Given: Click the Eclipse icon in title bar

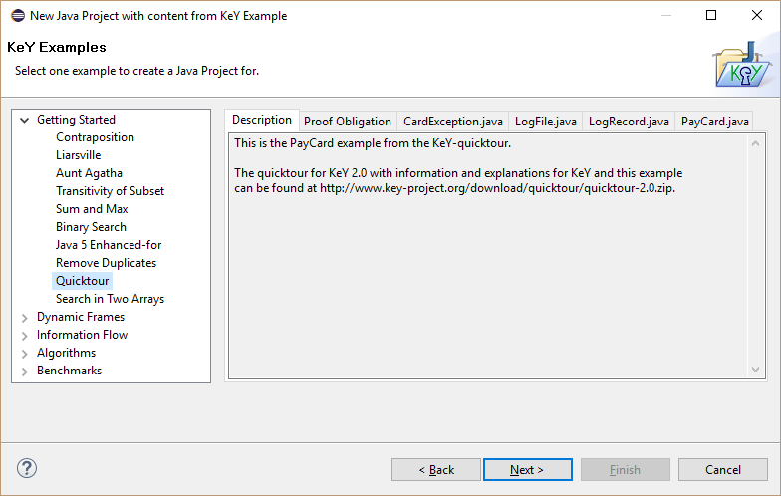Looking at the screenshot, I should point(18,16).
